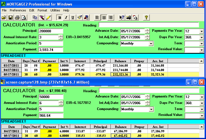The height and width of the screenshot is (139, 206).
Task: Decrease Annual Interest Rate 3 with down arrow
Action: point(61,38)
